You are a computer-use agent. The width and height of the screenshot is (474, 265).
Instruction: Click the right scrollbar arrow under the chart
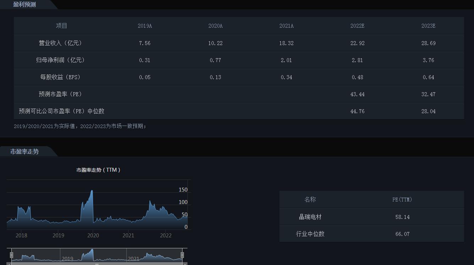[184, 264]
